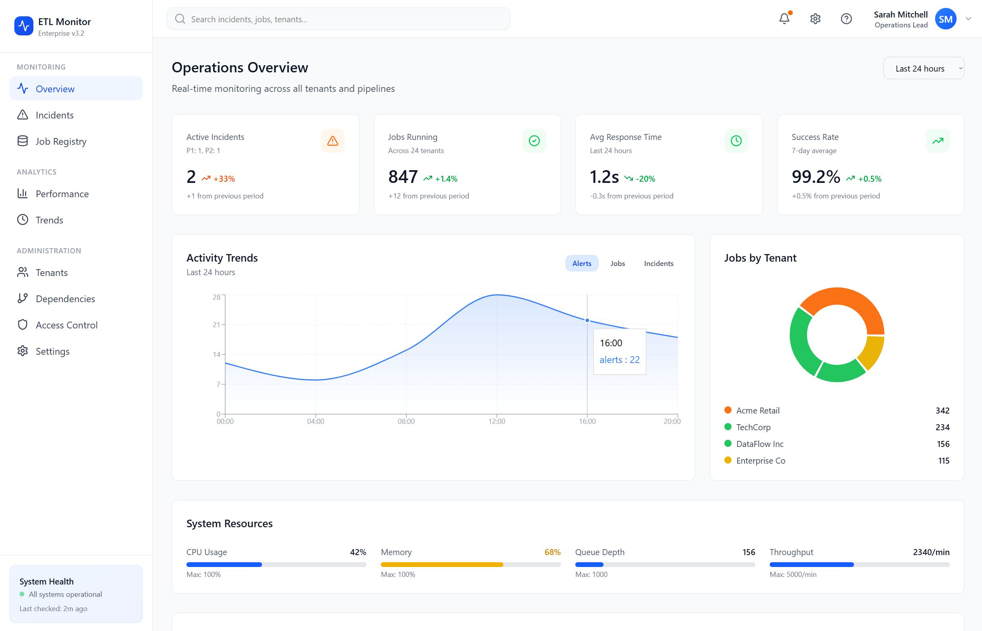This screenshot has height=631, width=982.
Task: Click the Memory 68% value
Action: point(552,552)
